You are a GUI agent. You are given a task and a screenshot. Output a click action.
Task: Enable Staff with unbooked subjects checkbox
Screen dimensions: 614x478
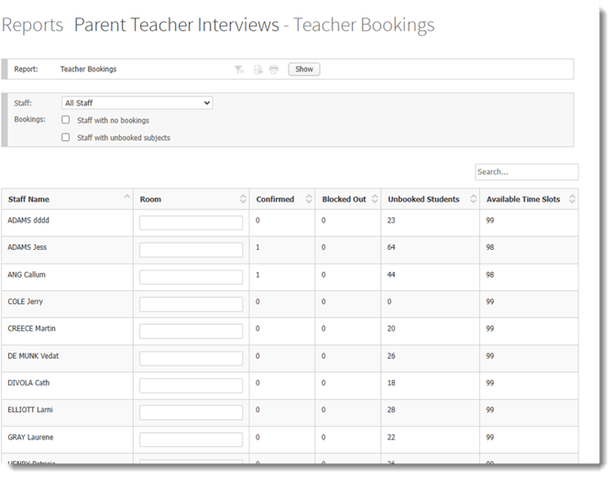[66, 137]
